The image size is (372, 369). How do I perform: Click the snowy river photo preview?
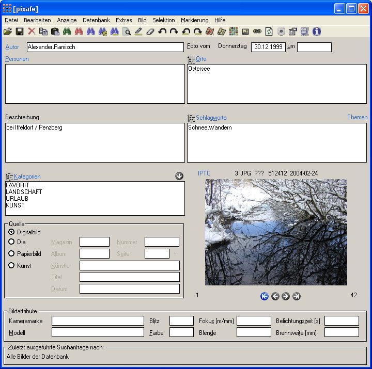276,232
